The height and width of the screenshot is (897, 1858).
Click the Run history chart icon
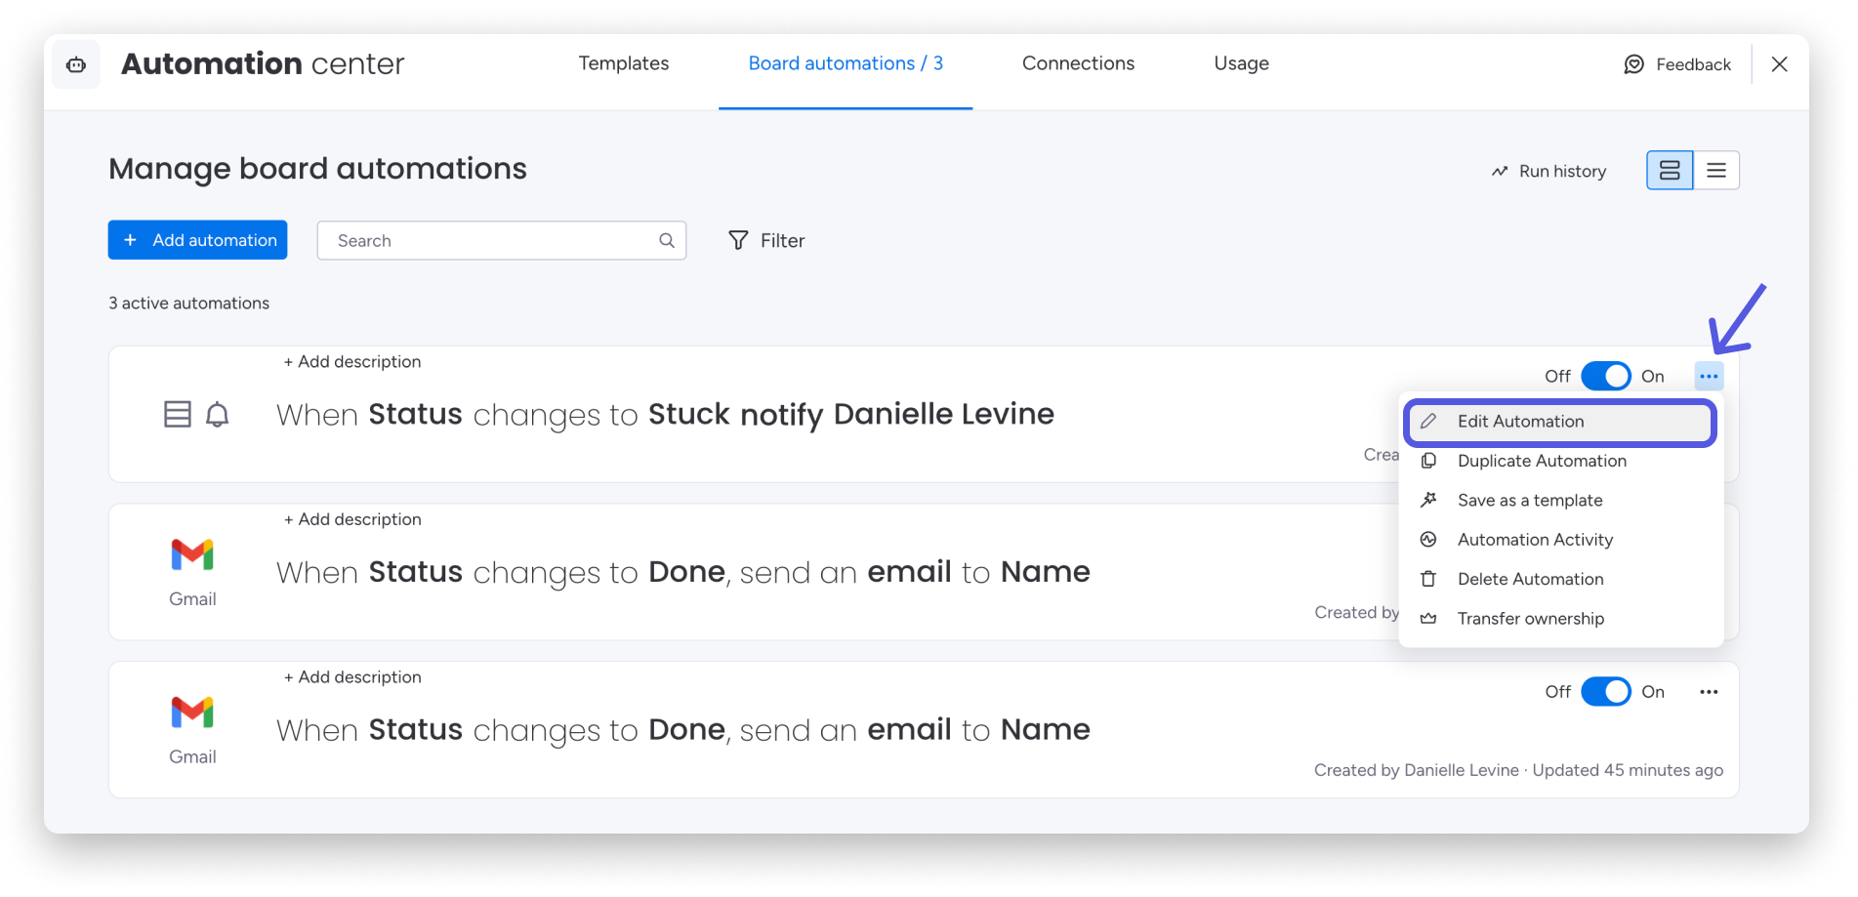click(x=1500, y=172)
